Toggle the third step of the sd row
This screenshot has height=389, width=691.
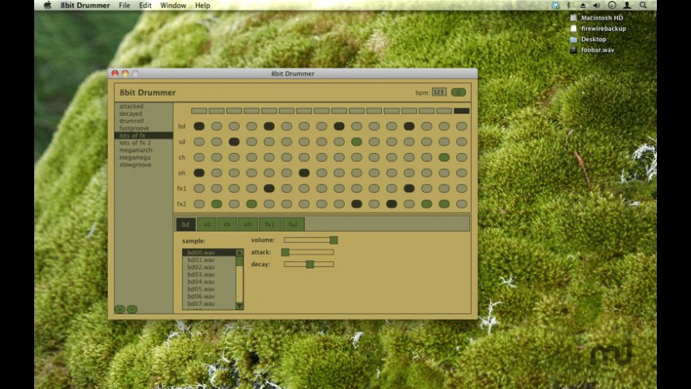234,142
